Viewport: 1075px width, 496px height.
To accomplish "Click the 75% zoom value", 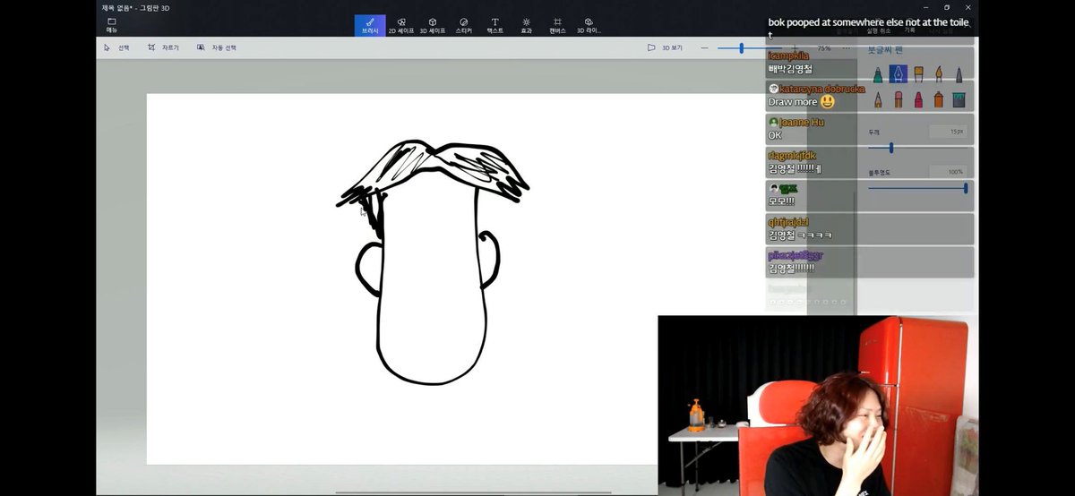I will pyautogui.click(x=823, y=48).
